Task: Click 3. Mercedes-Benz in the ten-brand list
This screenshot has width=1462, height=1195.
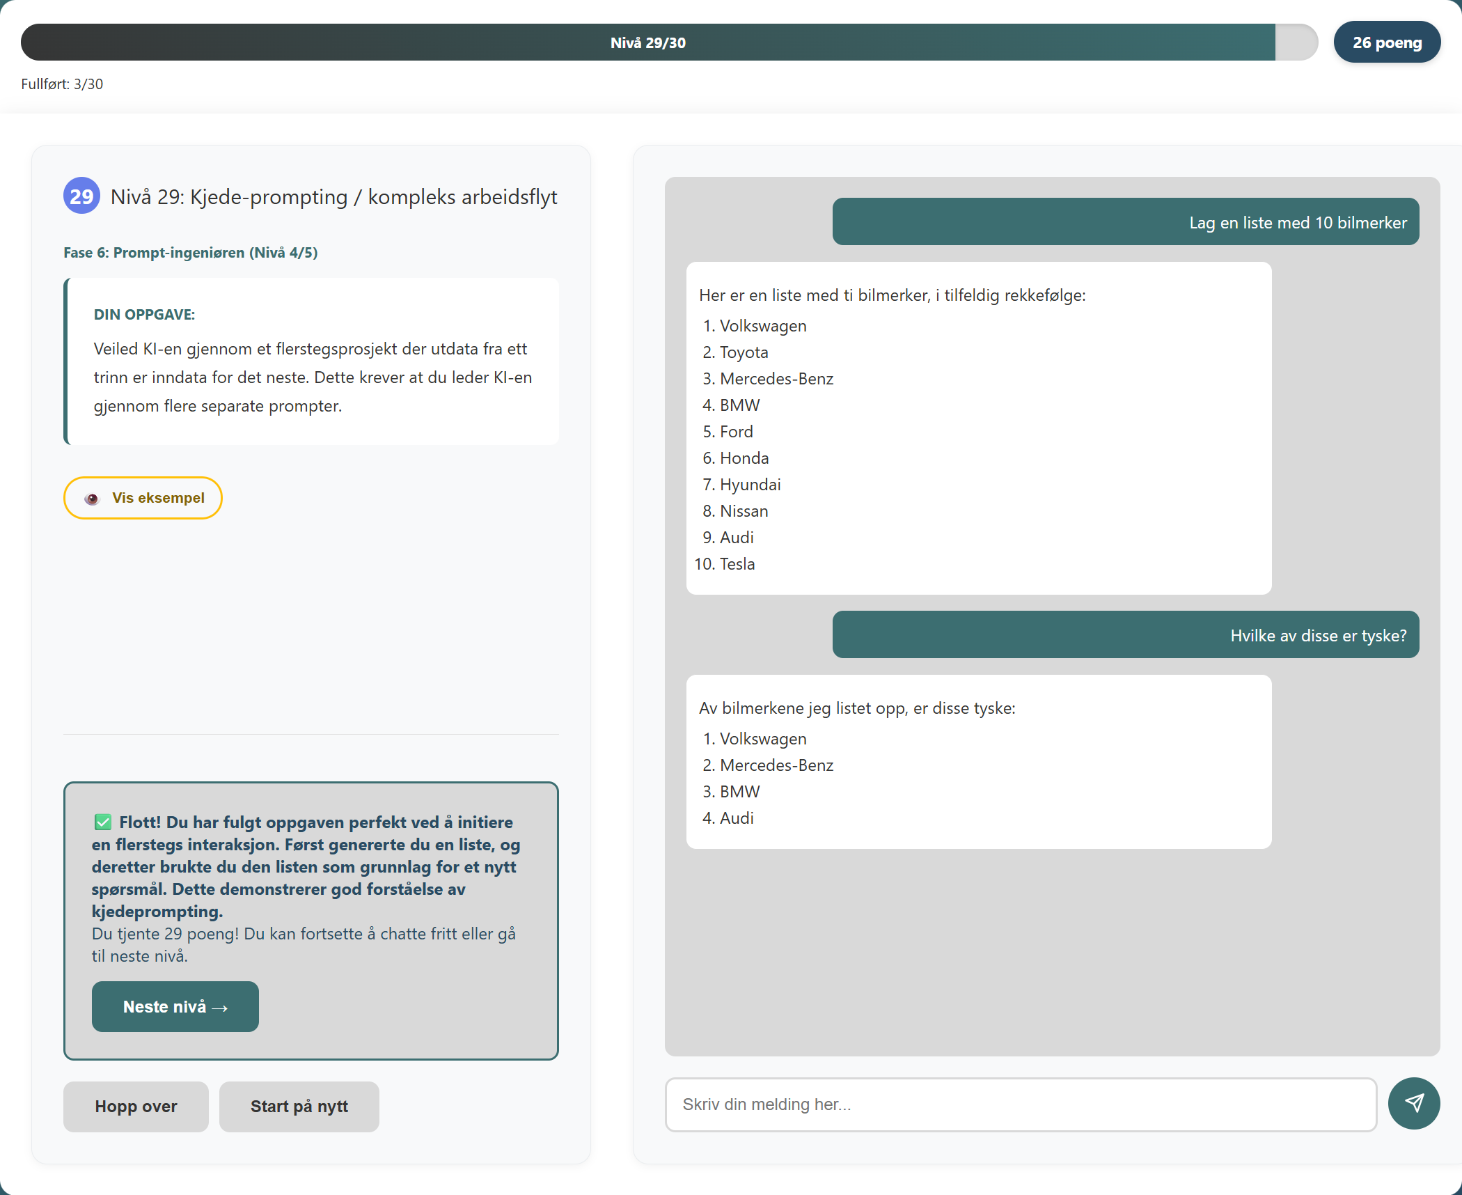Action: (768, 379)
